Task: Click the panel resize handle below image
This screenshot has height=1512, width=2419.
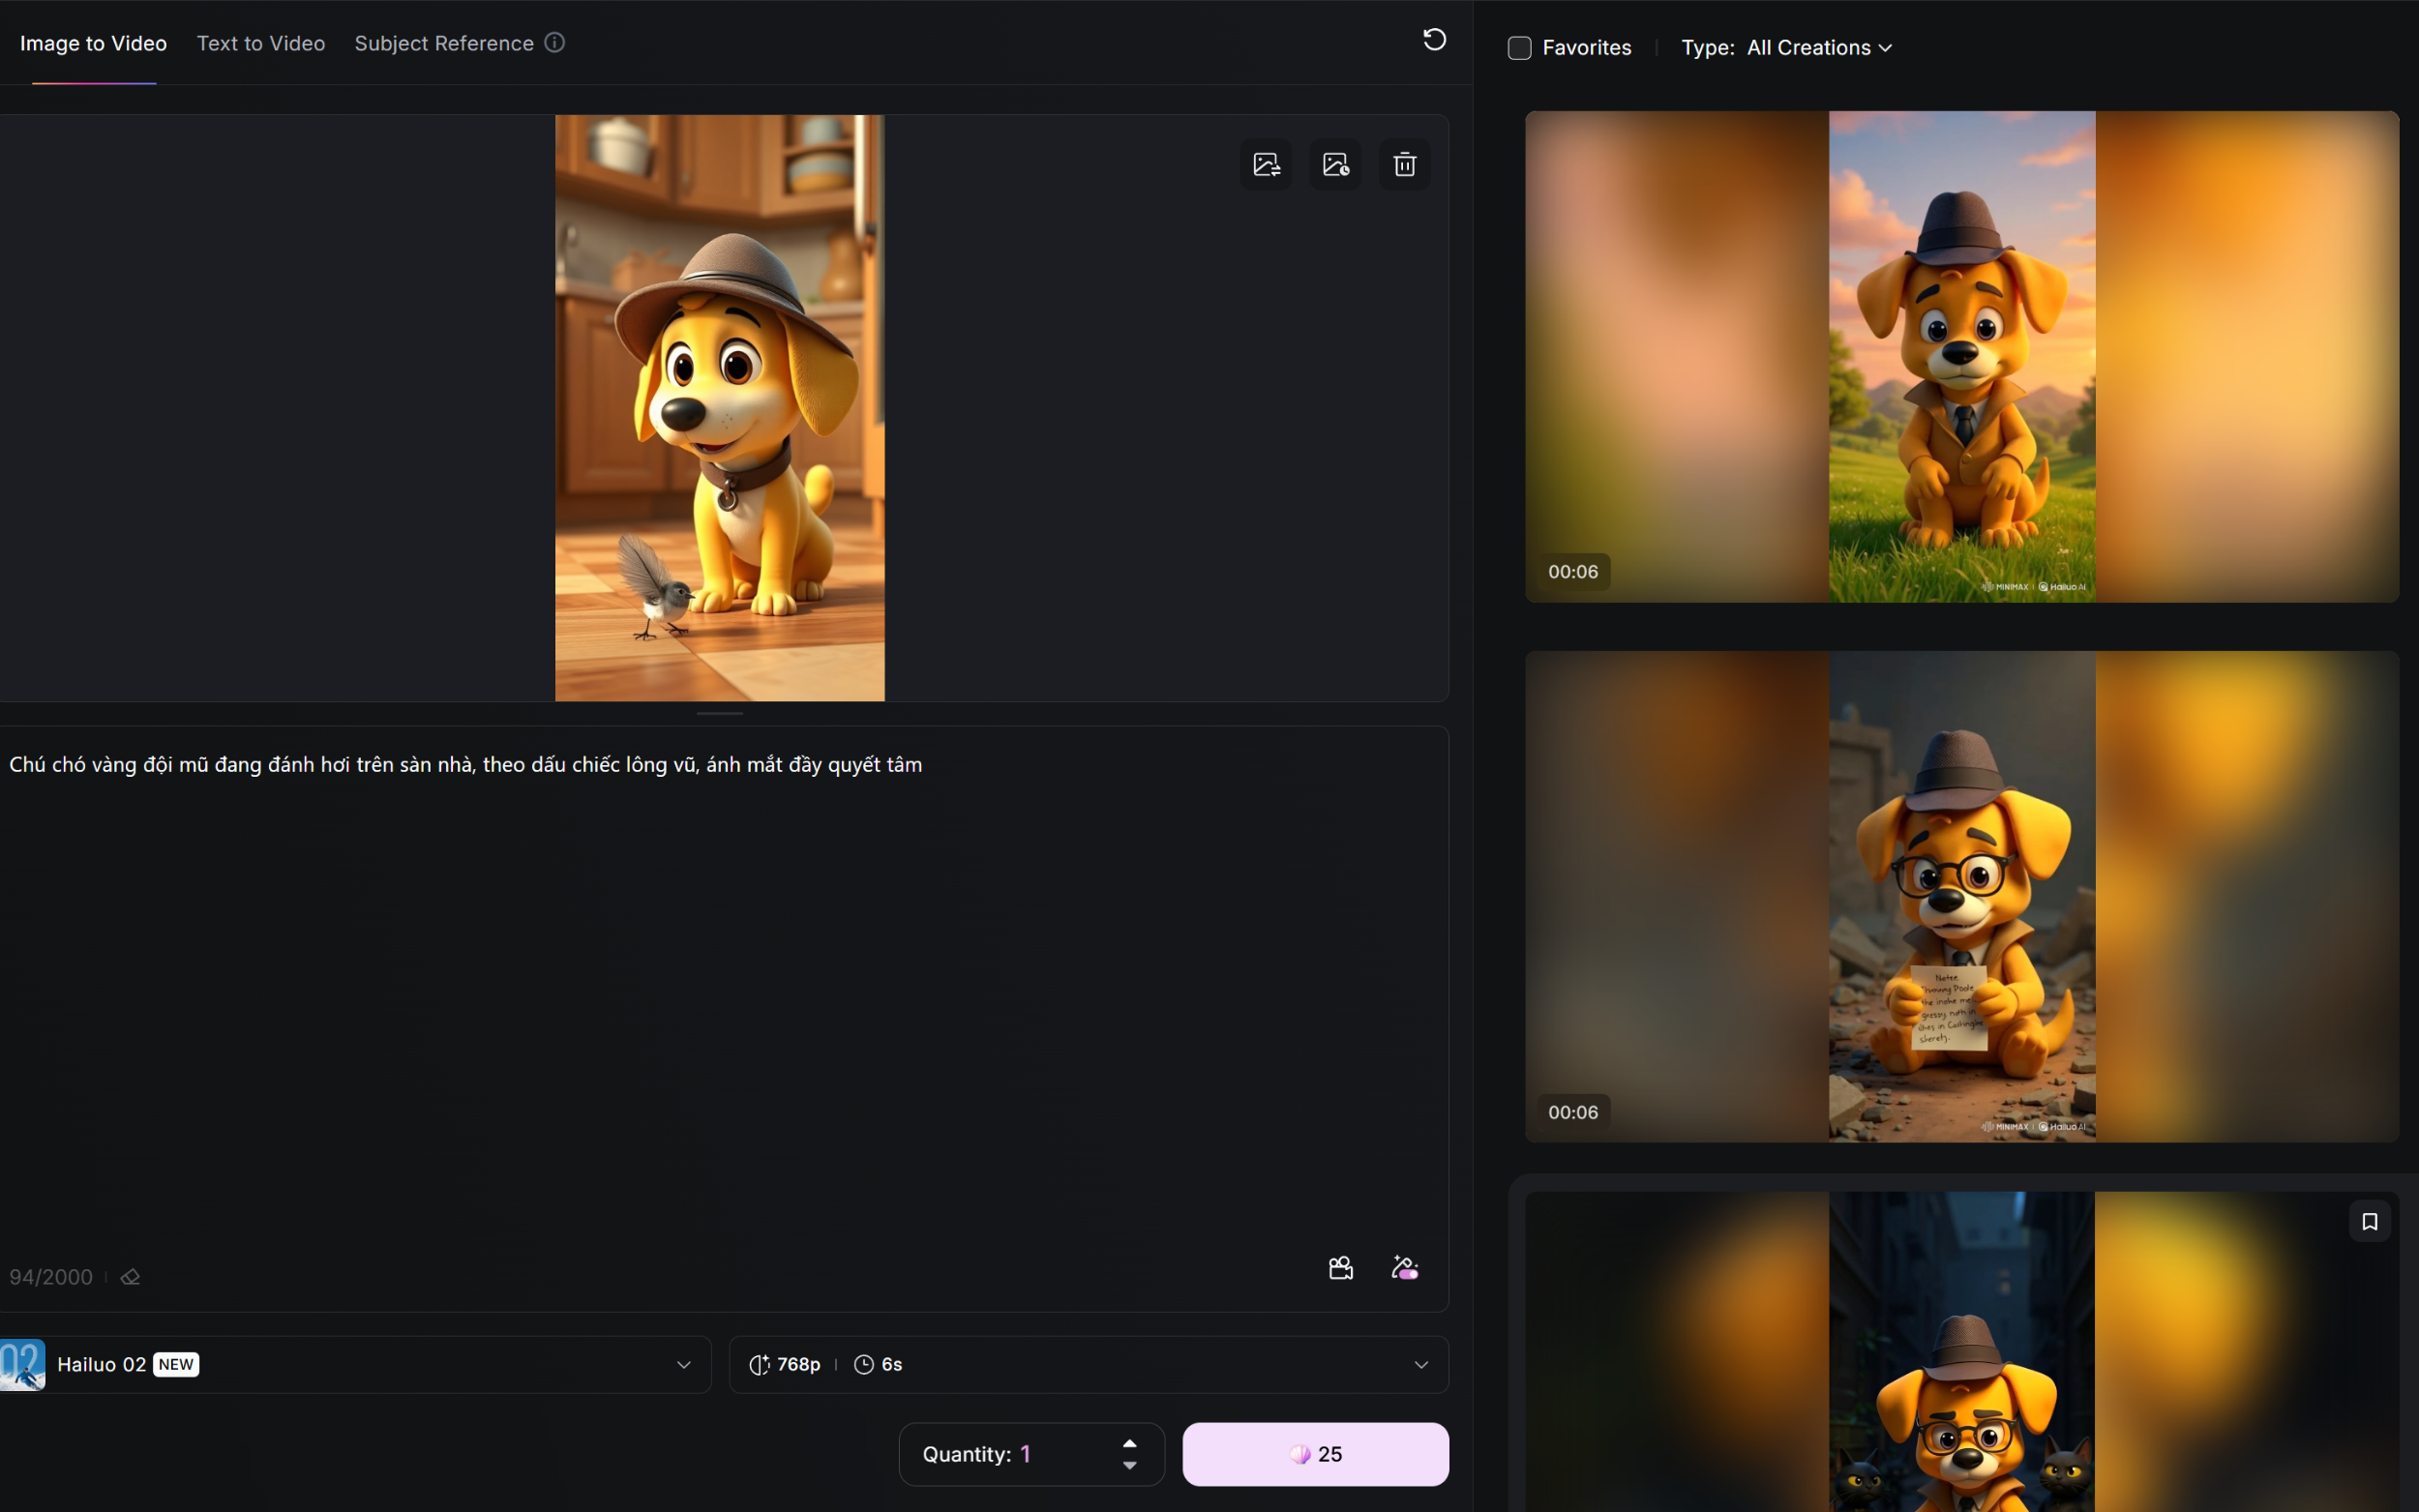Action: coord(720,713)
